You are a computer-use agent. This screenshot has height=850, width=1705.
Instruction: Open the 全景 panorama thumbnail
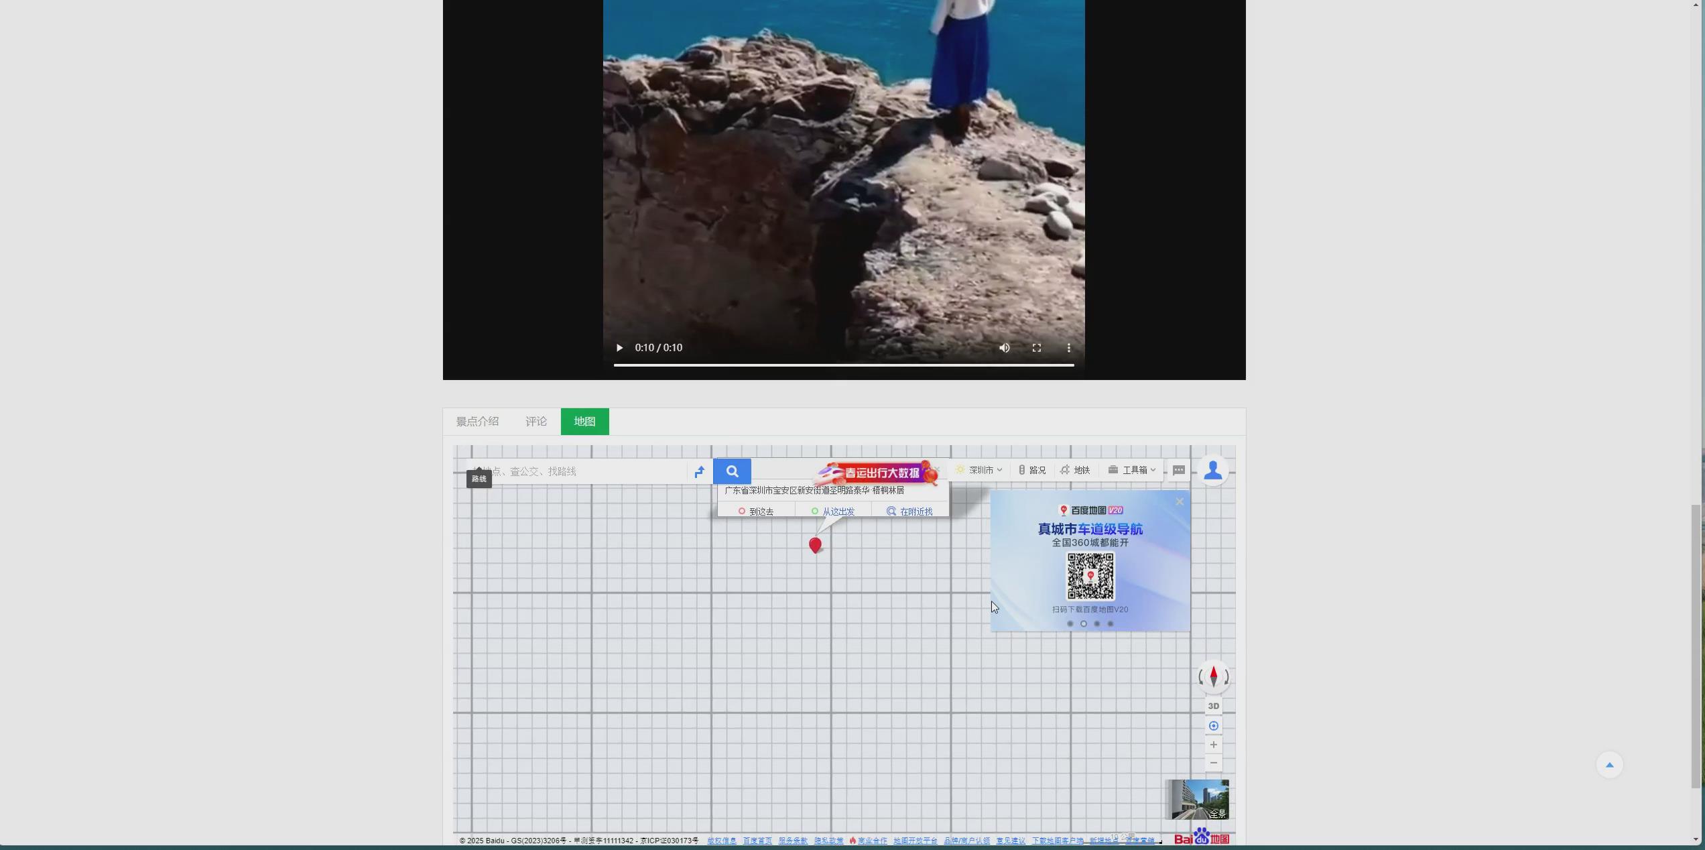(x=1197, y=799)
